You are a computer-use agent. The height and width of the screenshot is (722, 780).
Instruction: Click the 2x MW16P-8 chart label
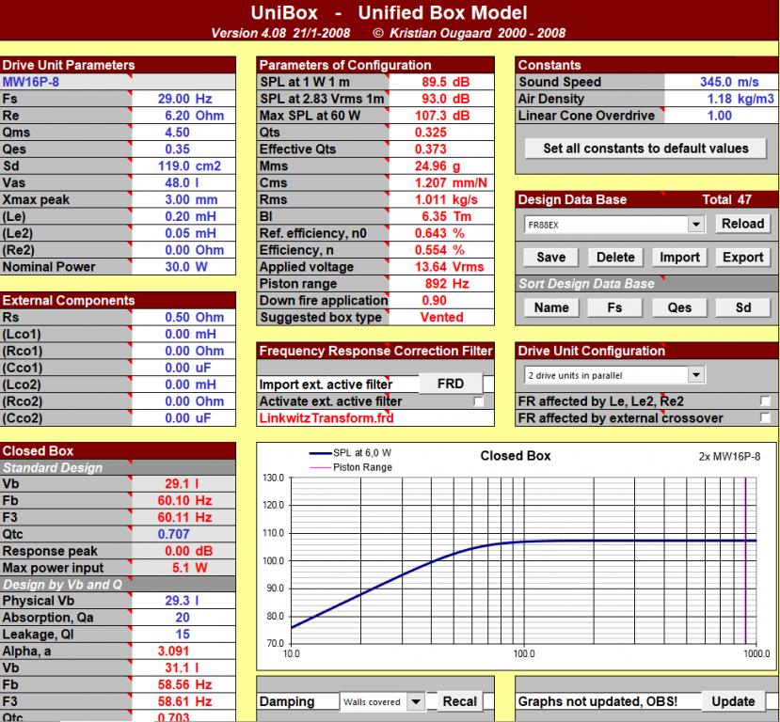click(729, 457)
